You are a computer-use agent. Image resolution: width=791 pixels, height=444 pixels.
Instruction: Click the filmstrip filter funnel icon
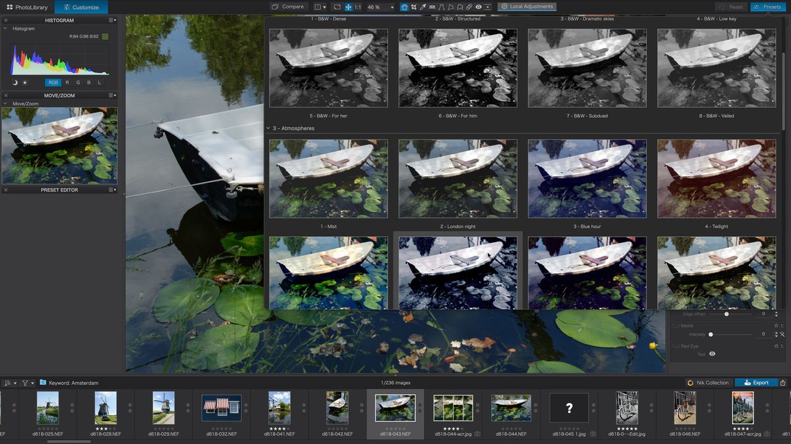click(x=25, y=382)
